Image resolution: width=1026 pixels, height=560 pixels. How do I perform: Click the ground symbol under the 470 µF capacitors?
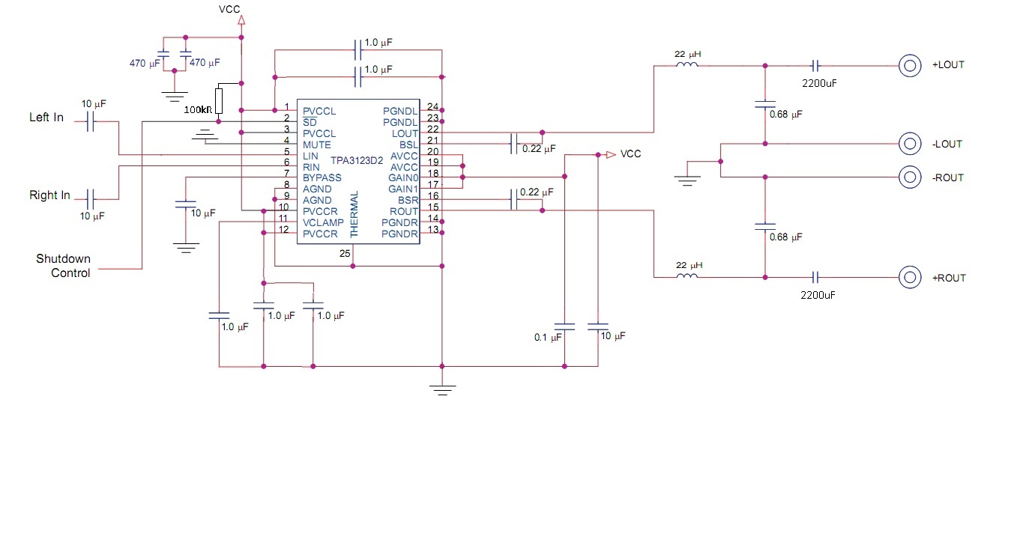click(175, 95)
